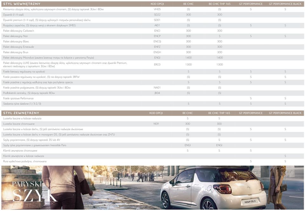
Task: Click KOD OPCJI header in exterior table
Action: click(x=156, y=113)
